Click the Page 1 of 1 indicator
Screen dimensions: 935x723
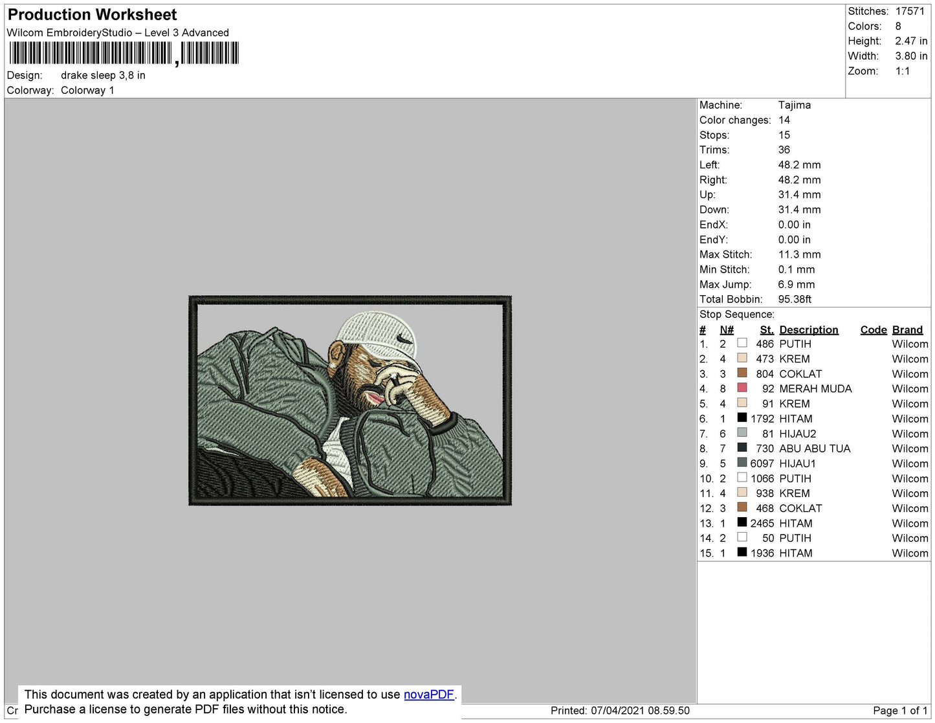tap(900, 711)
